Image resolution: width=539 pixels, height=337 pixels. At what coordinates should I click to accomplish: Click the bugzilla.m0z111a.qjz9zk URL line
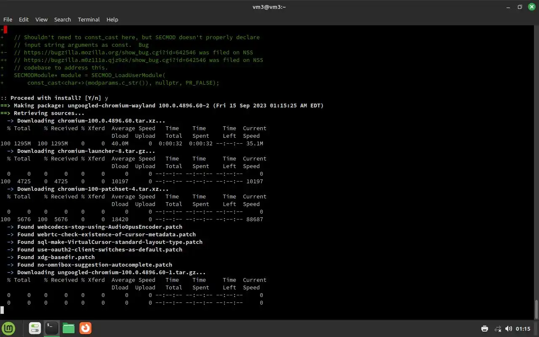click(132, 60)
